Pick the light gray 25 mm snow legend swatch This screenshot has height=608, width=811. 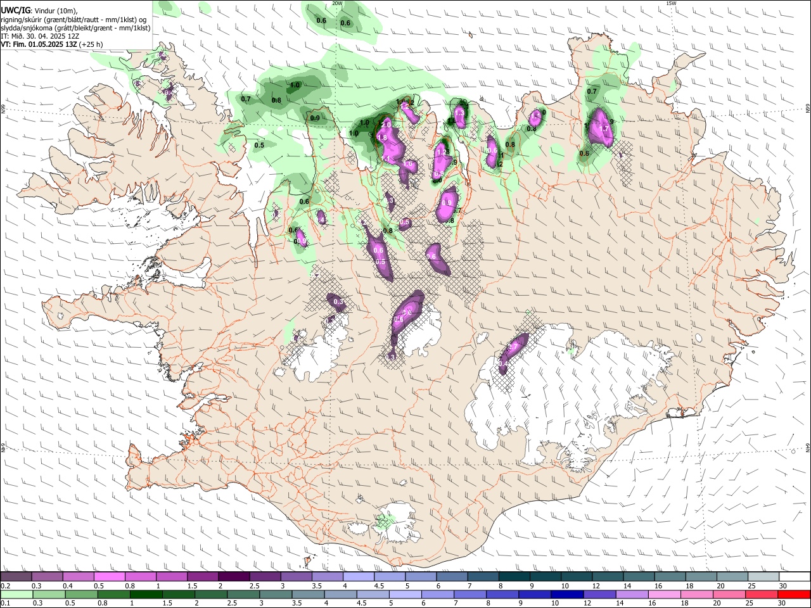point(762,576)
